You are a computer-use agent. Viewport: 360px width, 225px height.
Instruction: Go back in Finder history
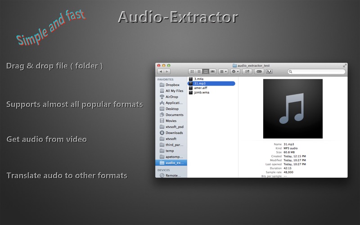tap(161, 72)
